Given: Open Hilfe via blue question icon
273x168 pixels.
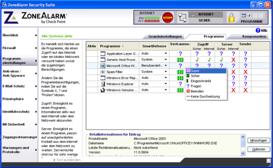Looking at the screenshot, I should point(258,30).
